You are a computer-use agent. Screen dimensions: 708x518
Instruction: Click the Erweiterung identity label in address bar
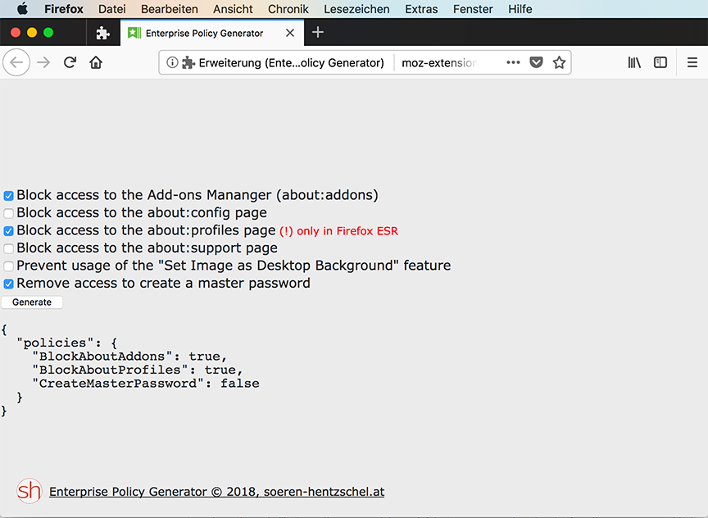tap(291, 63)
